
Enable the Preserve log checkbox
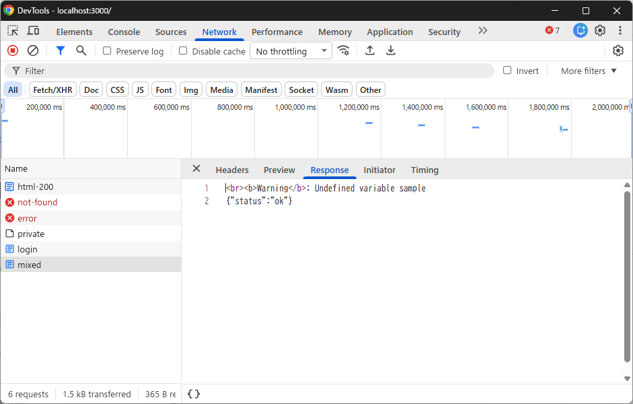107,51
